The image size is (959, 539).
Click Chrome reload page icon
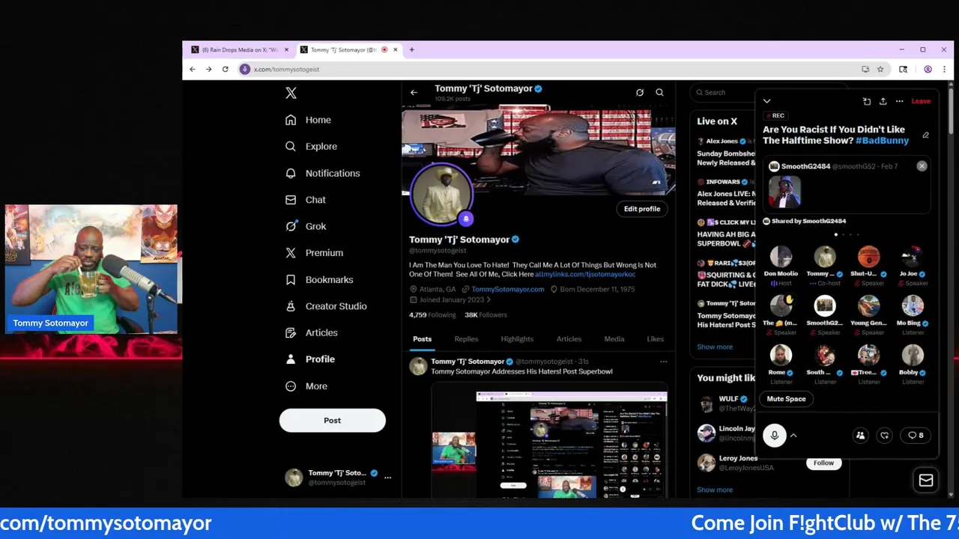click(225, 69)
